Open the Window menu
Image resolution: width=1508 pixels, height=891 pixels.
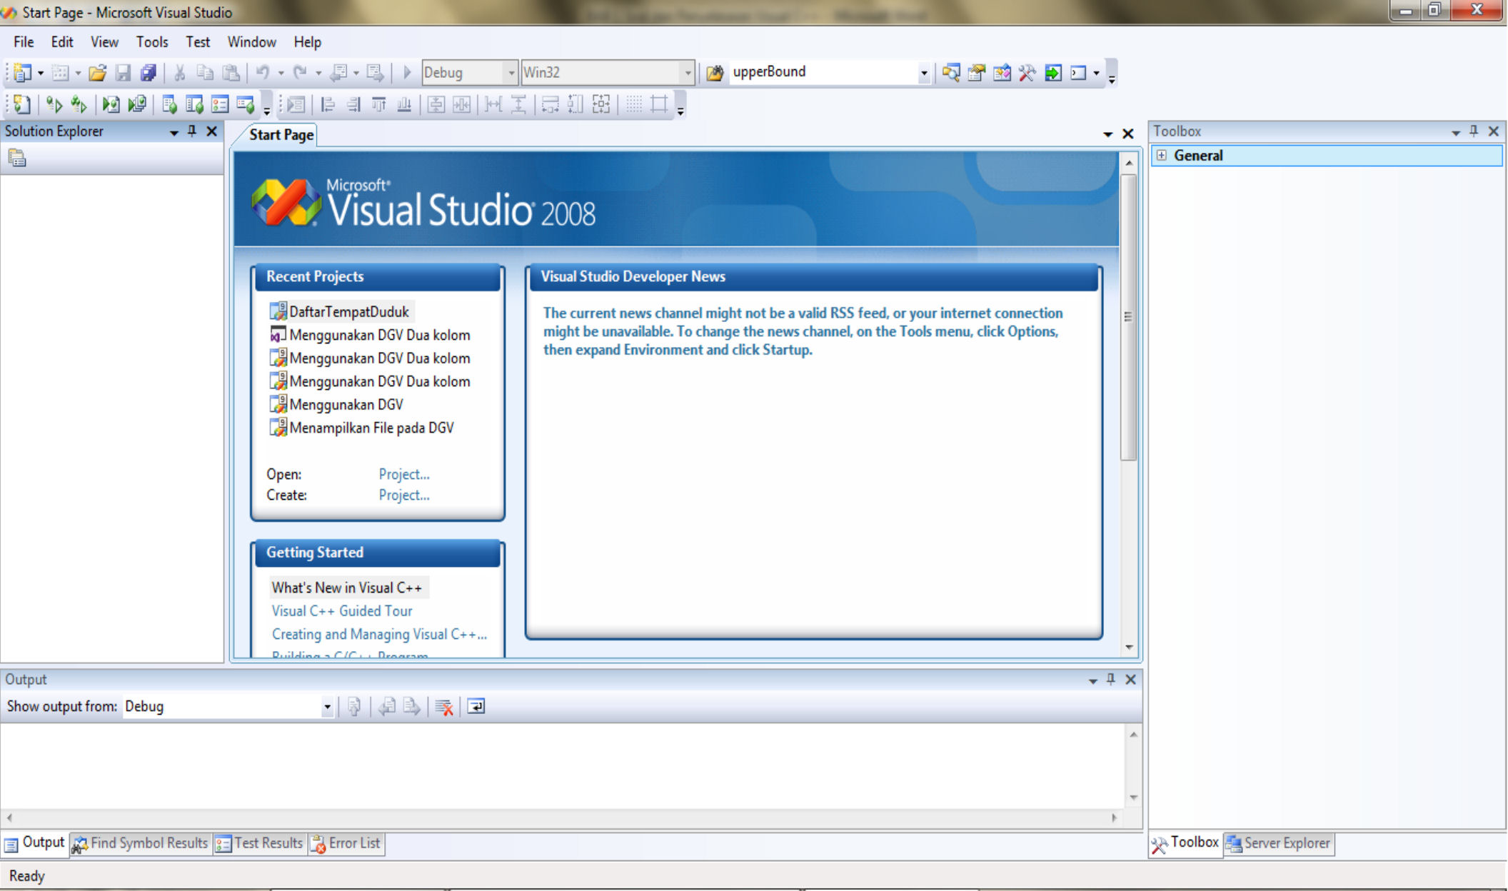tap(251, 42)
